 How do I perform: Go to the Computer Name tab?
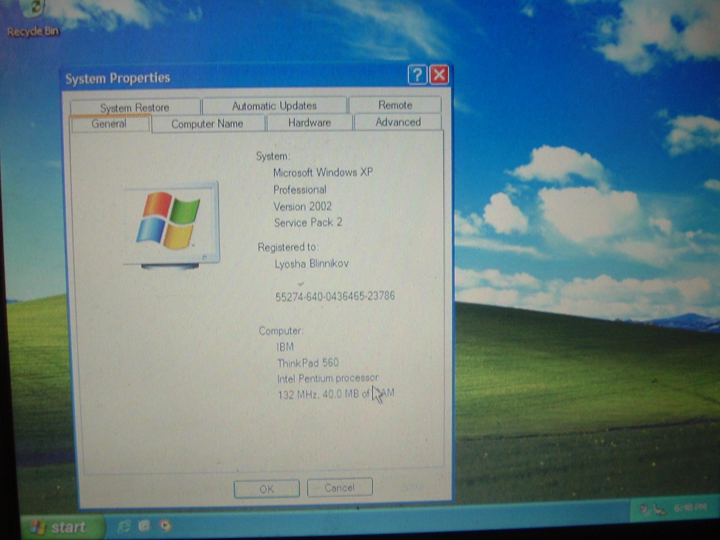click(208, 124)
